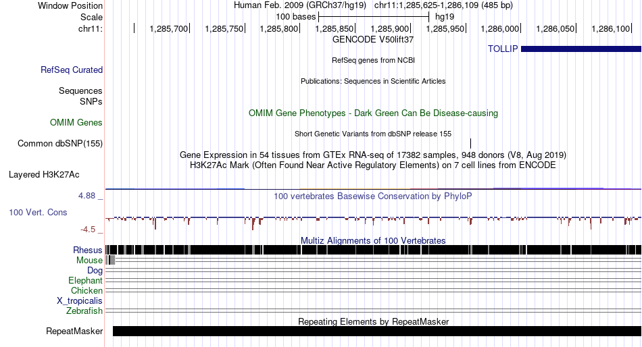Click the Human Feb. 2009 (GRCh37/hg19) assembly text

point(299,5)
